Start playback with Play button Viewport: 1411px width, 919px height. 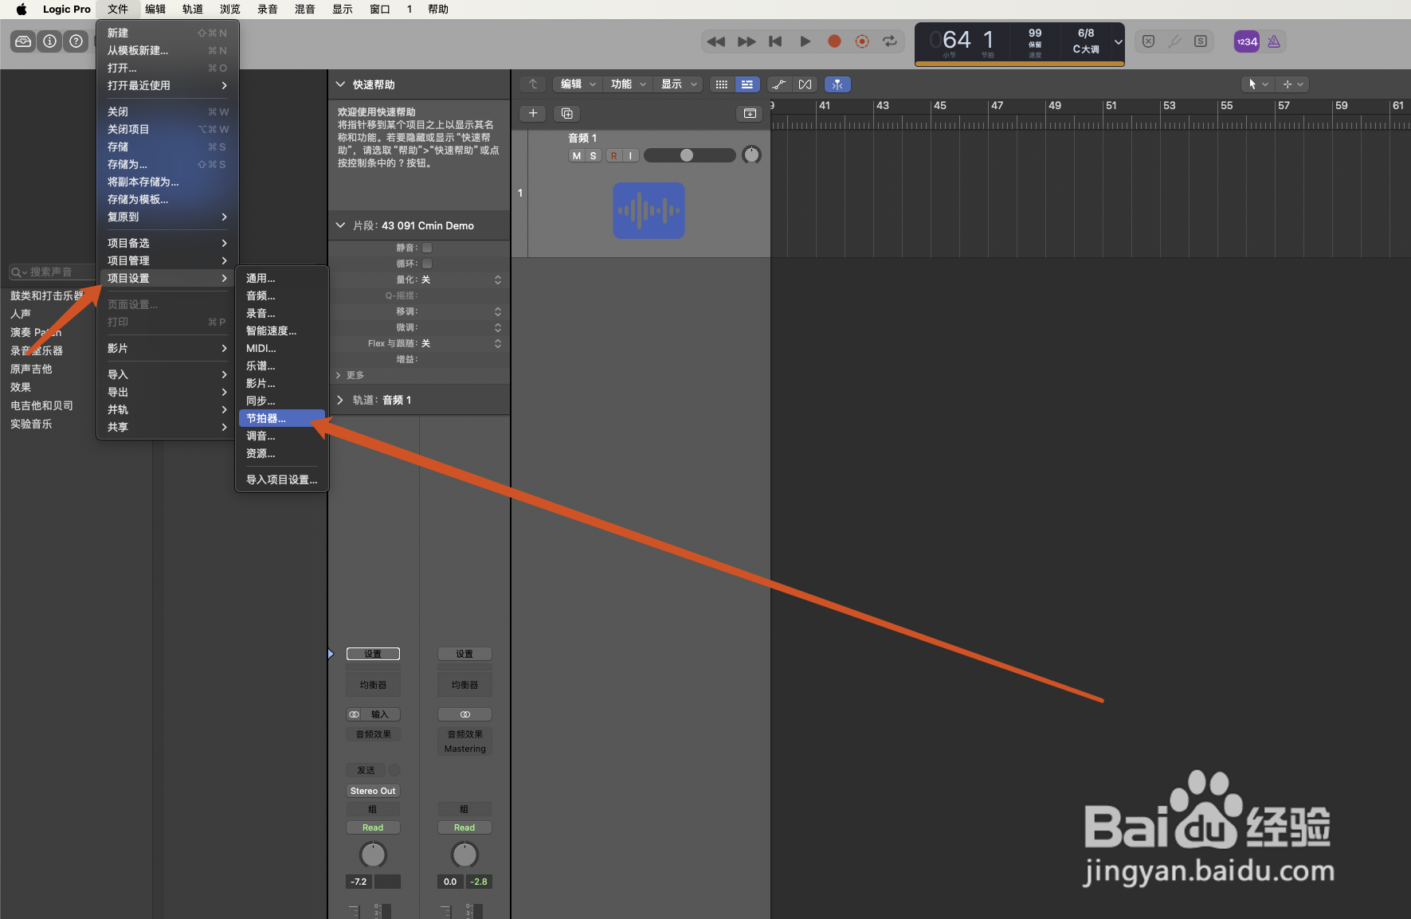tap(805, 41)
